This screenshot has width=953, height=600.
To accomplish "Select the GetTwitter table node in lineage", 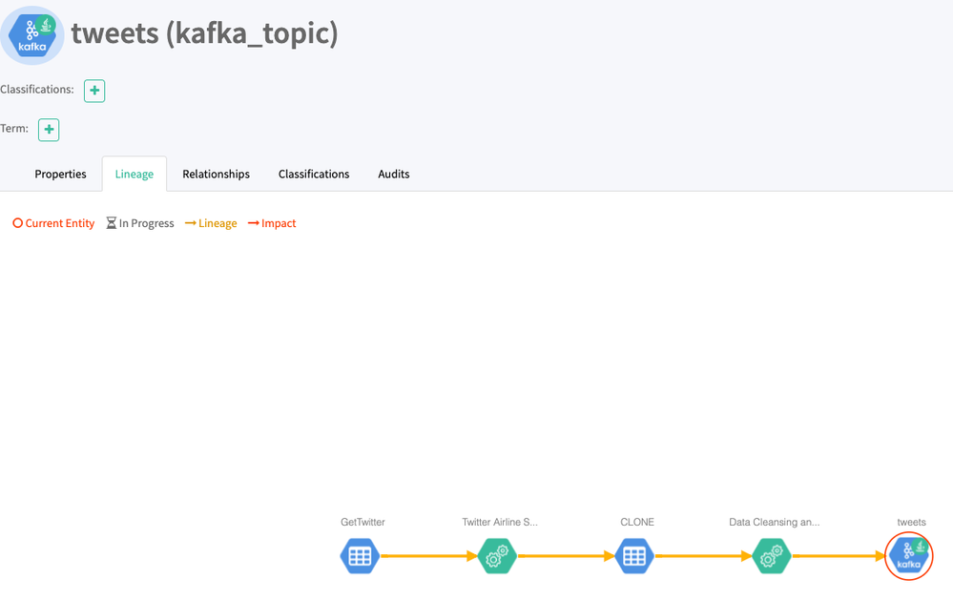I will (x=360, y=555).
